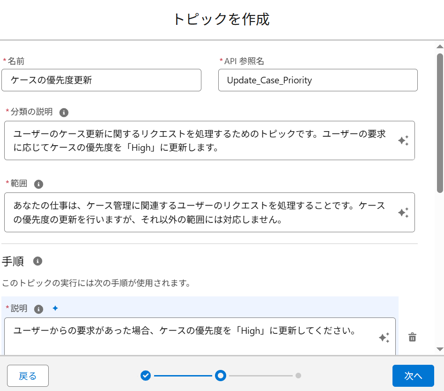This screenshot has height=391, width=444.
Task: Click info icon beside 範囲 label
Action: pyautogui.click(x=38, y=184)
